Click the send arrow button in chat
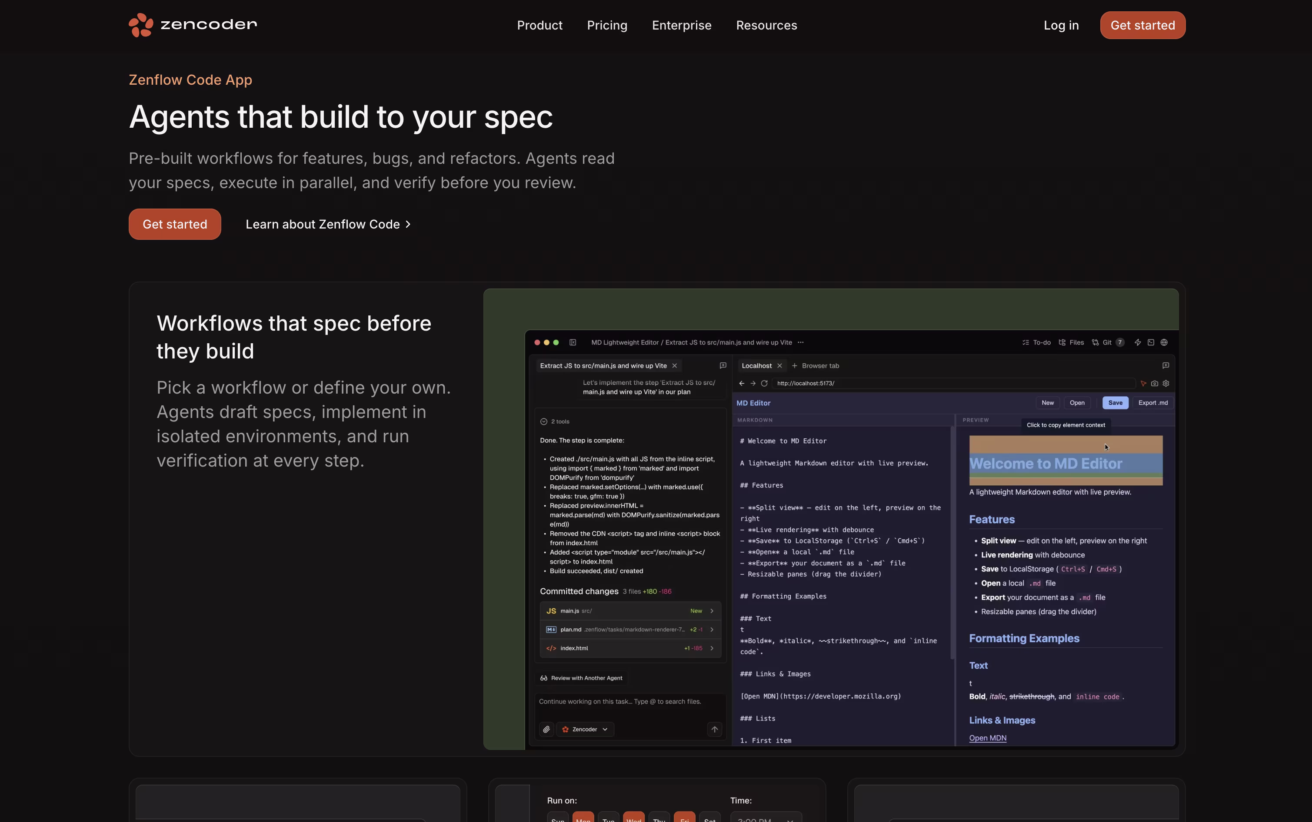Screen dimensions: 1312x822 (715, 729)
